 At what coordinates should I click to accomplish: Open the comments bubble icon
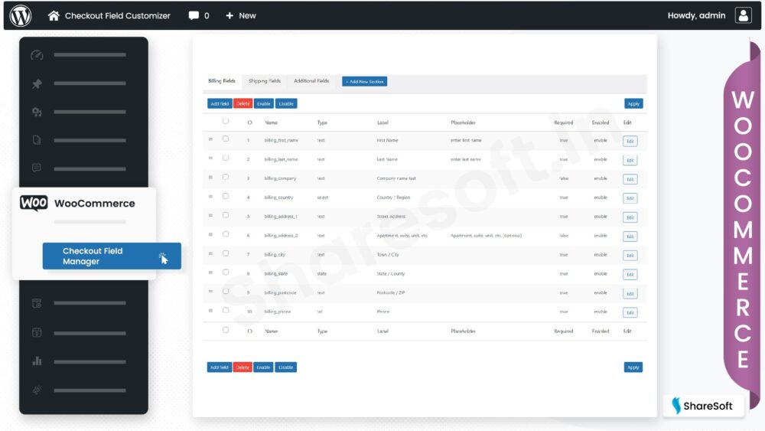(x=194, y=15)
